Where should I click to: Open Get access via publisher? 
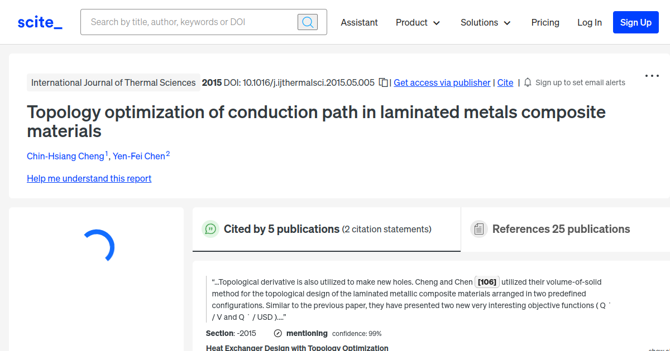click(442, 82)
